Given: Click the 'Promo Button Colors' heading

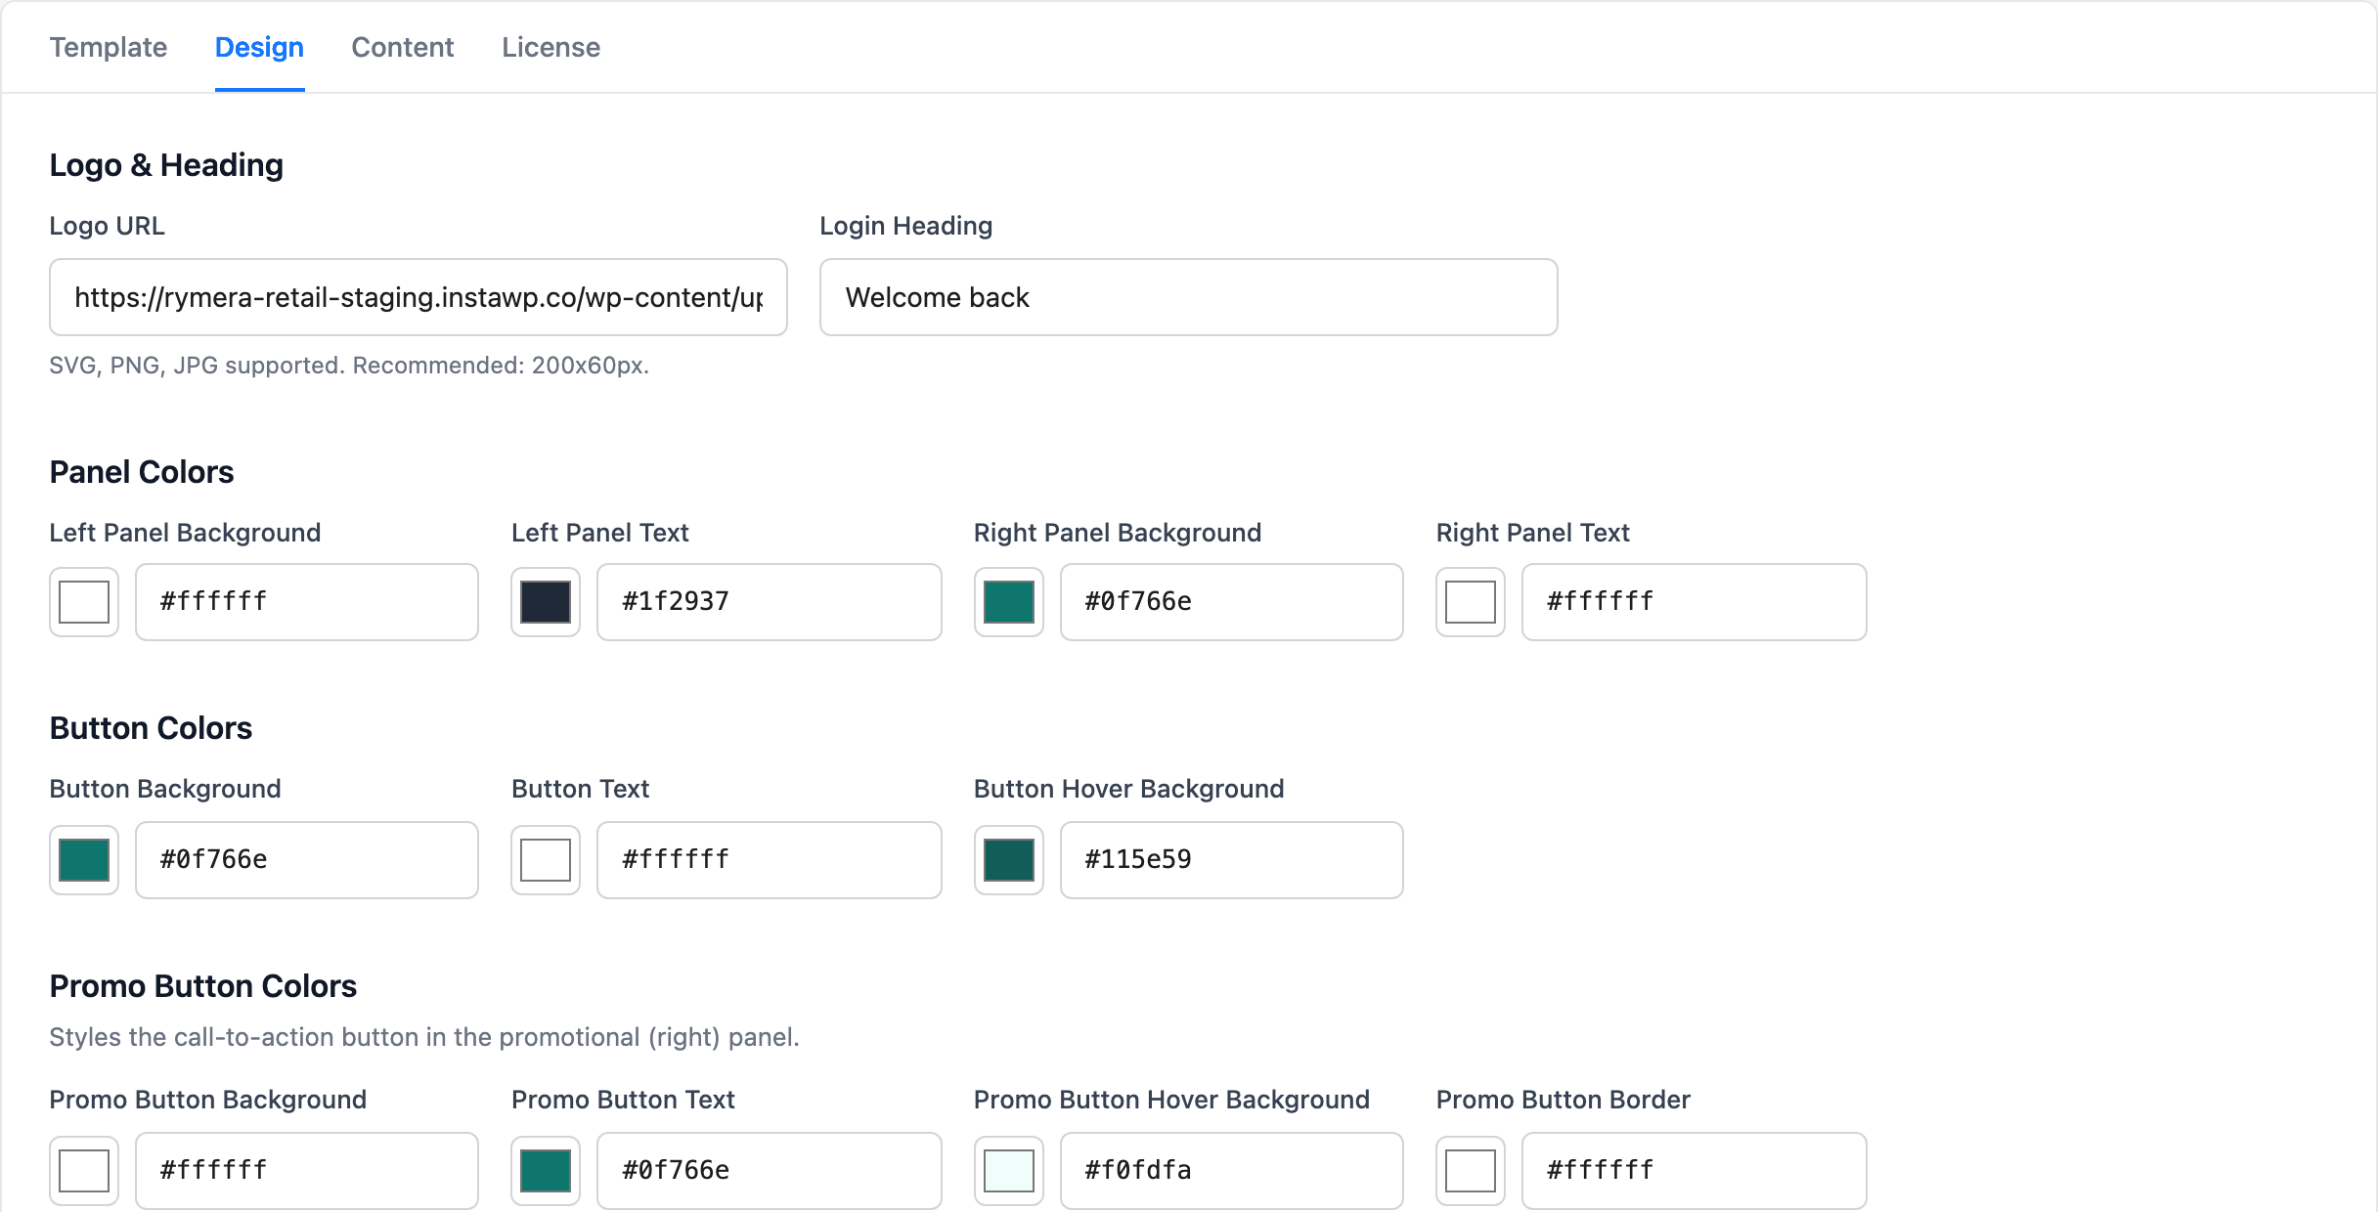Looking at the screenshot, I should tap(203, 986).
